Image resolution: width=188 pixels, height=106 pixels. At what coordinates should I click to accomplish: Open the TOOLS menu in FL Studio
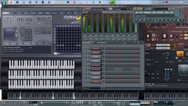167,12
